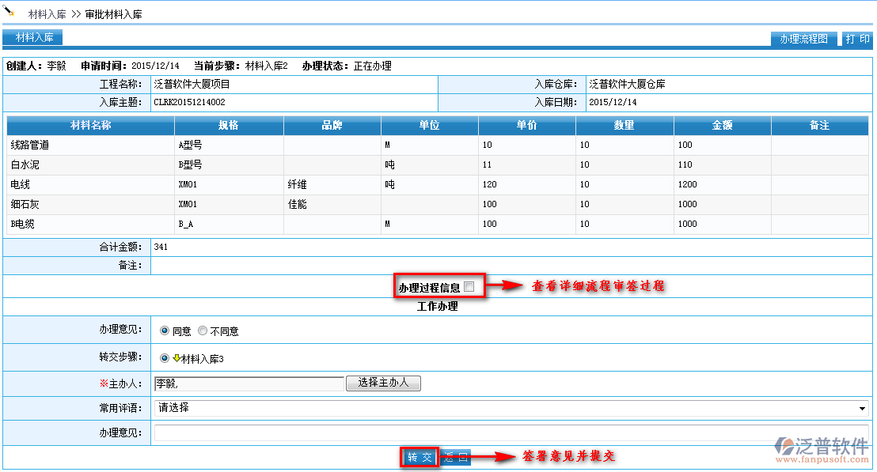Submit with the 转交 button
This screenshot has width=877, height=472.
[x=419, y=457]
